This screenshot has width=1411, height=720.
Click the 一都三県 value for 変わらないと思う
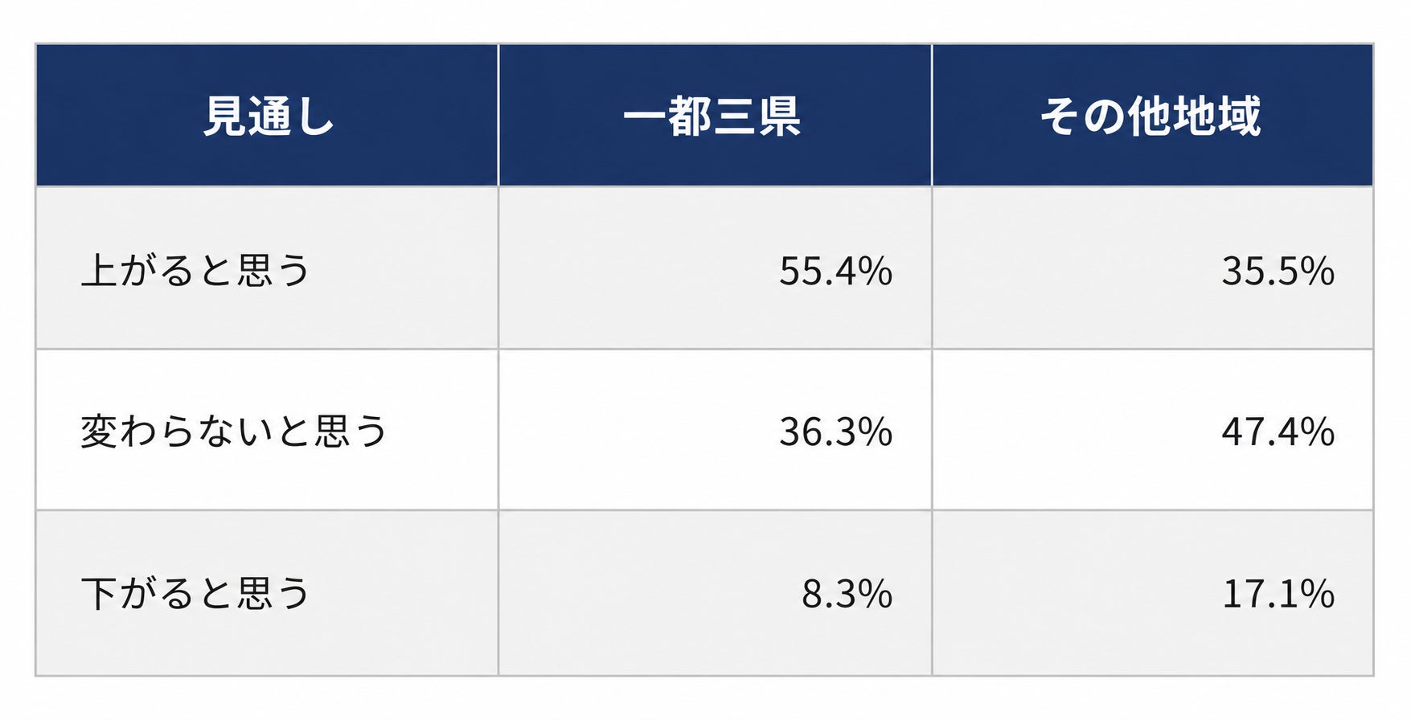tap(835, 432)
